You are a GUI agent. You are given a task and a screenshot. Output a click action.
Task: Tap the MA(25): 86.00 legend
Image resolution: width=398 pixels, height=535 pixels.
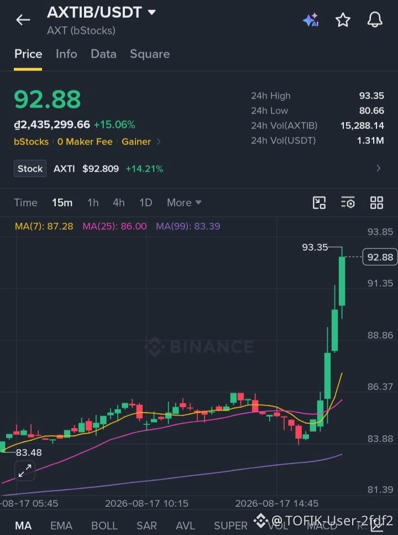pos(114,226)
